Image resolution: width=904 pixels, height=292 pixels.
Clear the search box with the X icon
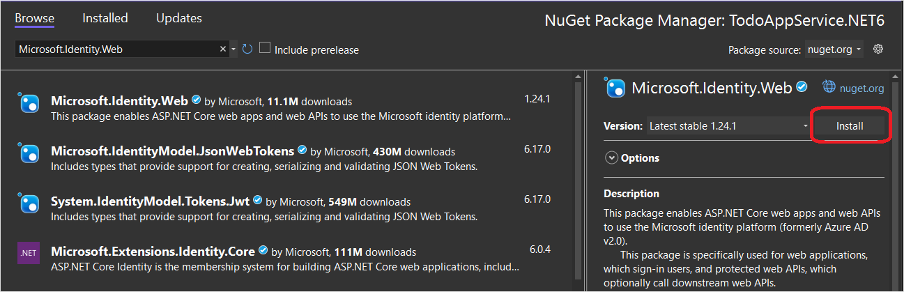223,49
